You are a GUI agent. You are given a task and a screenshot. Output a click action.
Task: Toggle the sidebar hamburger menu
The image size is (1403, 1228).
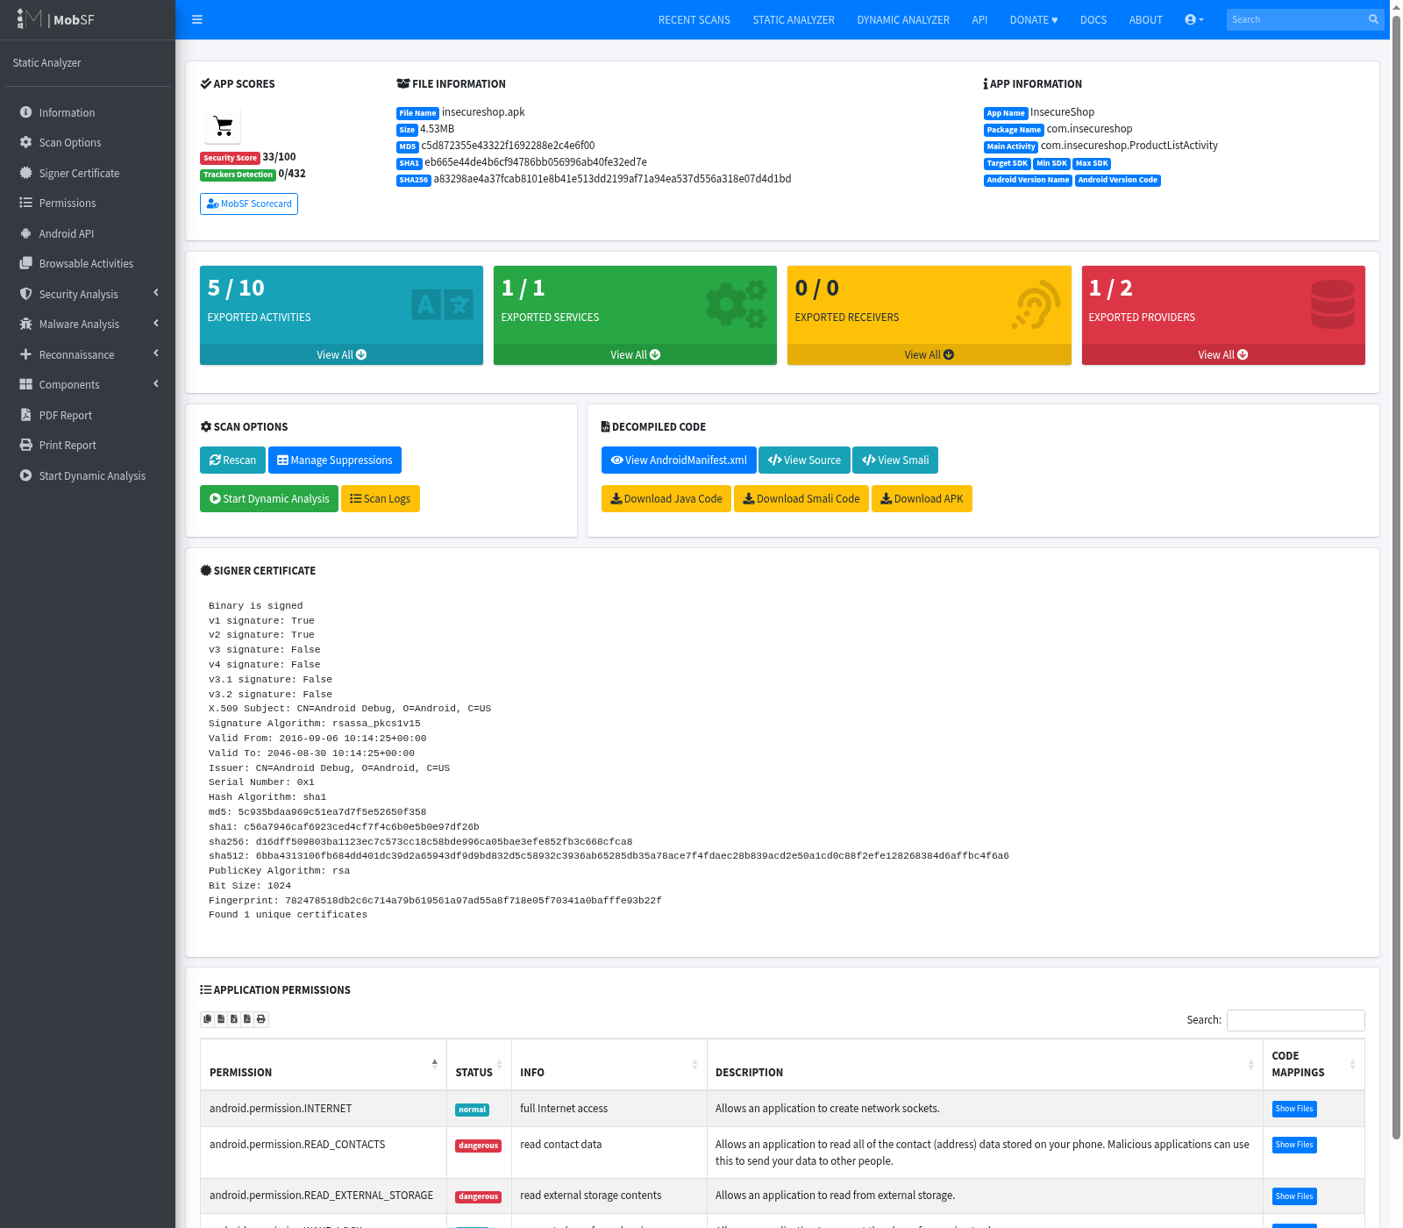197,19
